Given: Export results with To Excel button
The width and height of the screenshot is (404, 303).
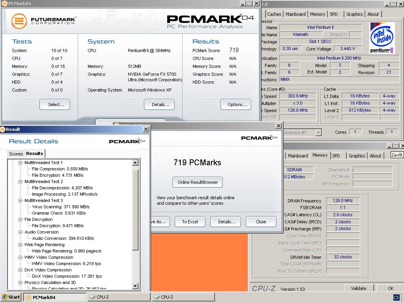Looking at the screenshot, I should click(x=190, y=222).
